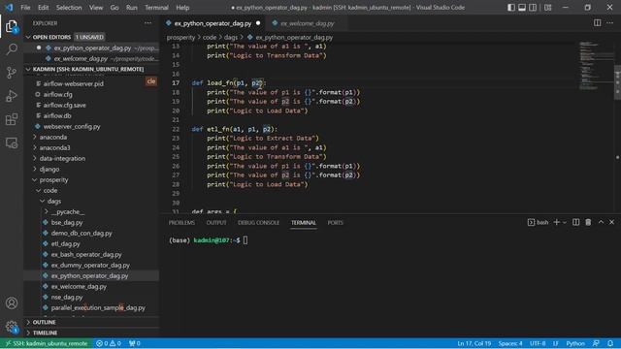Open the terminal launch profile dropdown

pos(565,222)
